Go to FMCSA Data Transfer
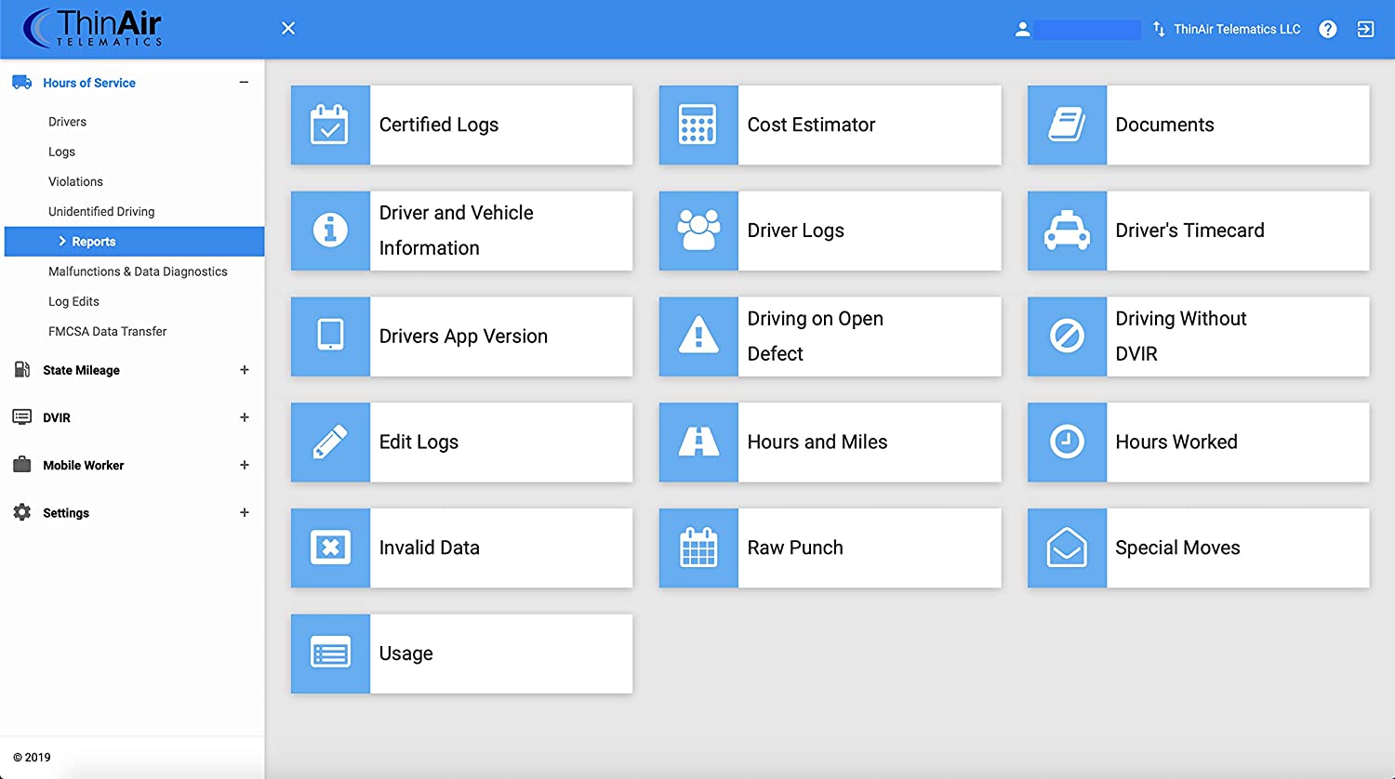The width and height of the screenshot is (1395, 779). pyautogui.click(x=107, y=331)
